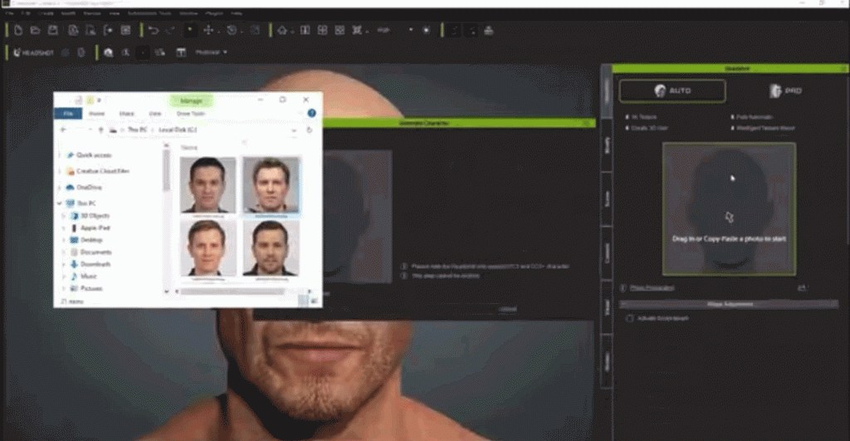Click the button at bottom of Generate Character dialog

[x=507, y=309]
